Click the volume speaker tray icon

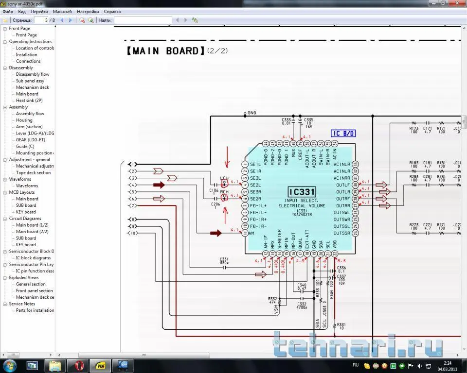[420, 366]
